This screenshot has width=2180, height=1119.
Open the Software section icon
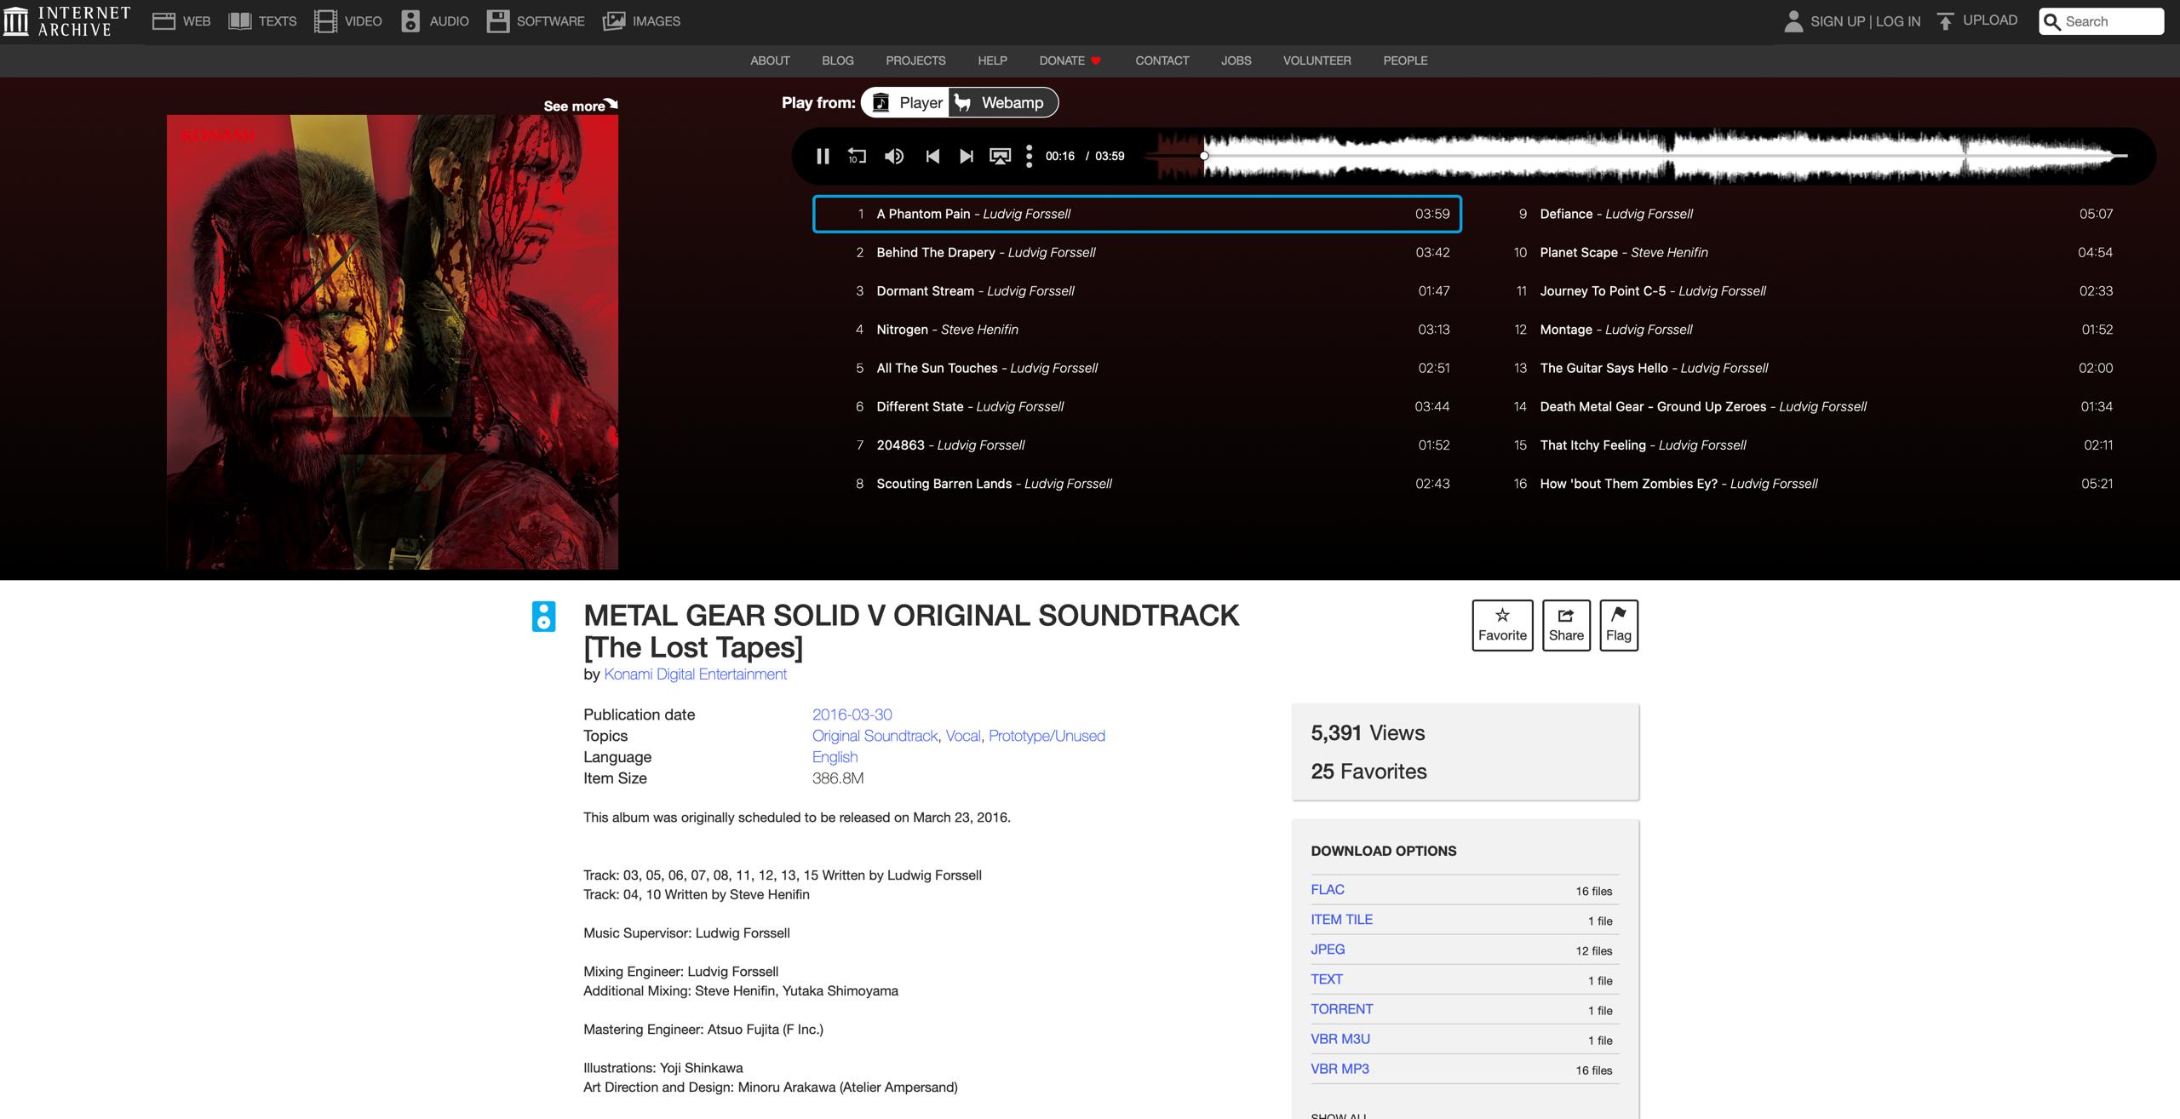[x=497, y=21]
